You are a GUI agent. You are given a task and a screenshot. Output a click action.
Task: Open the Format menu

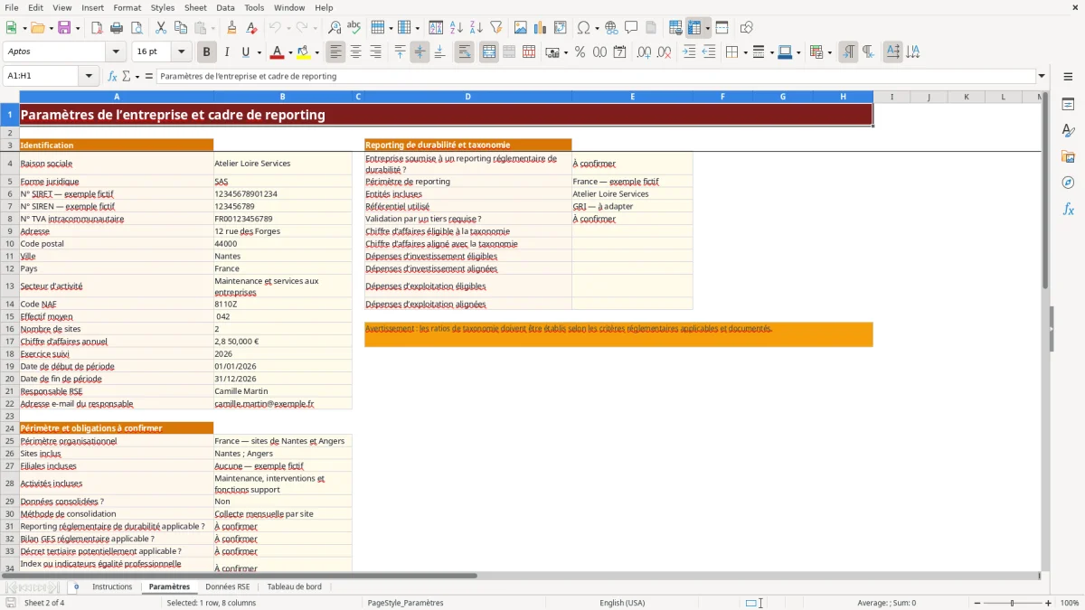tap(127, 7)
